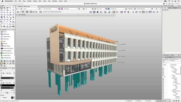Screen dimensions: 181x102
Task: Toggle visibility of Ceiling class
Action: point(163,70)
